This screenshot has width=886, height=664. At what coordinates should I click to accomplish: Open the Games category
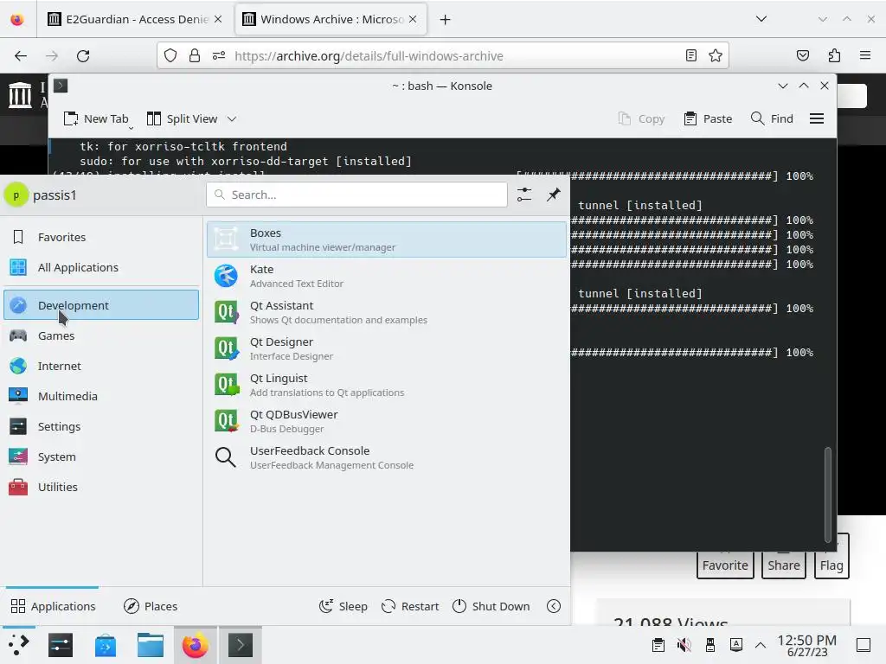click(101, 335)
